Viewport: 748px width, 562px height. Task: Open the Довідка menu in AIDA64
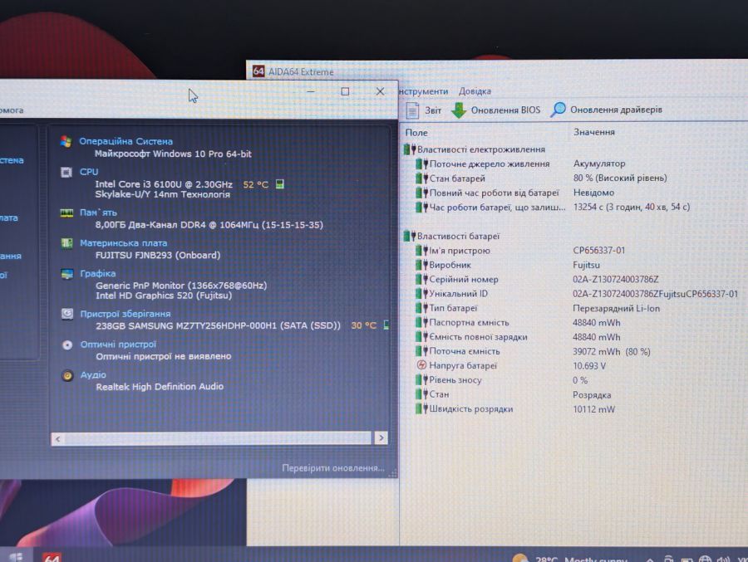coord(475,91)
